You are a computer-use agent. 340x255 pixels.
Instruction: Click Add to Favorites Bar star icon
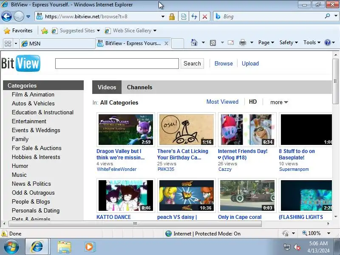tap(45, 31)
